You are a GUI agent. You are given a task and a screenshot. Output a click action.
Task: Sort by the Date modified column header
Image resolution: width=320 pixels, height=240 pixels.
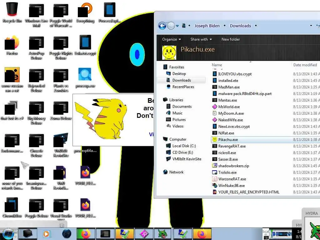(305, 65)
